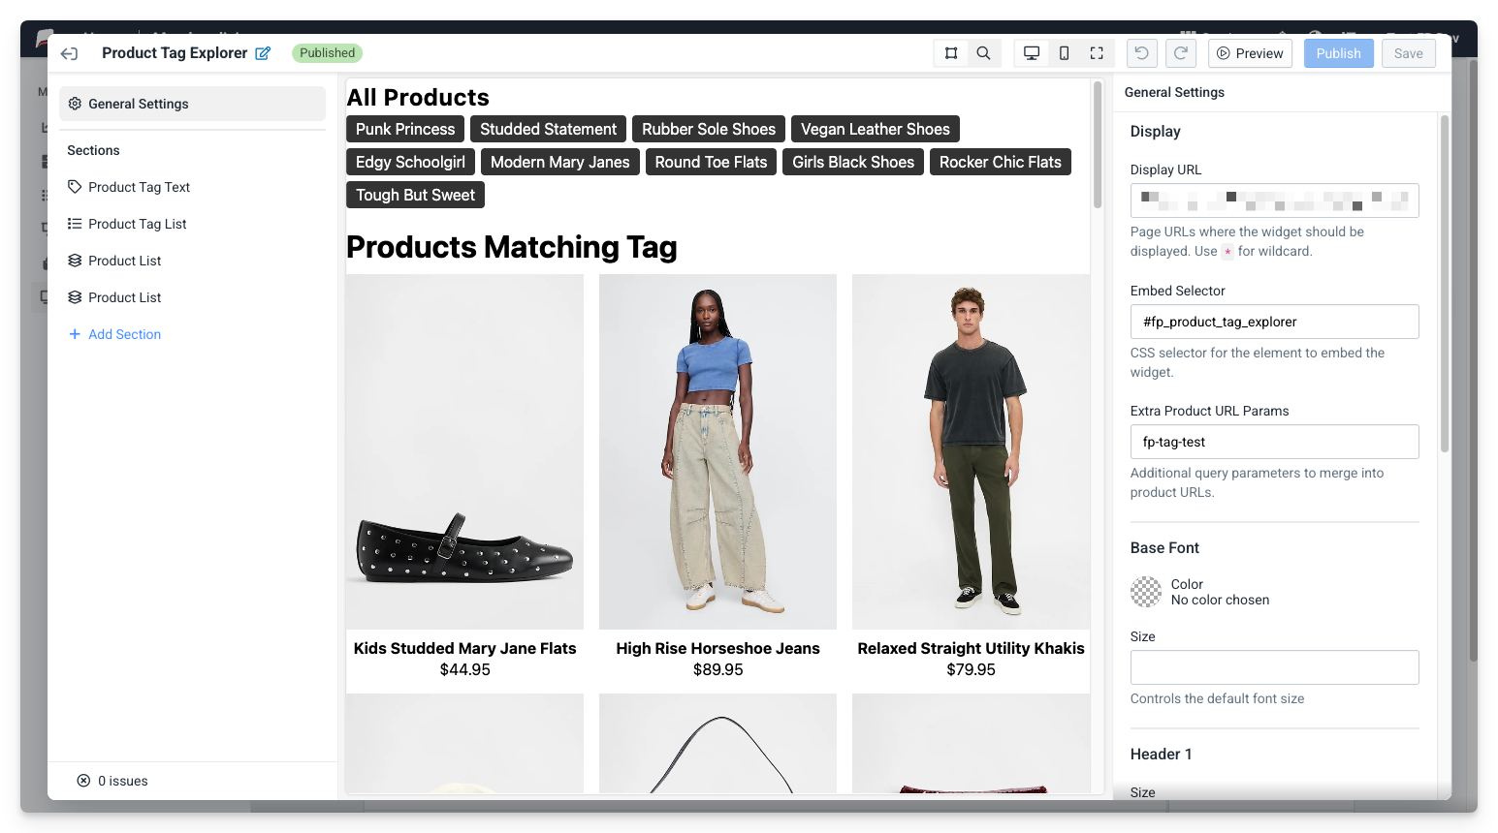View the Published status badge

click(x=327, y=53)
